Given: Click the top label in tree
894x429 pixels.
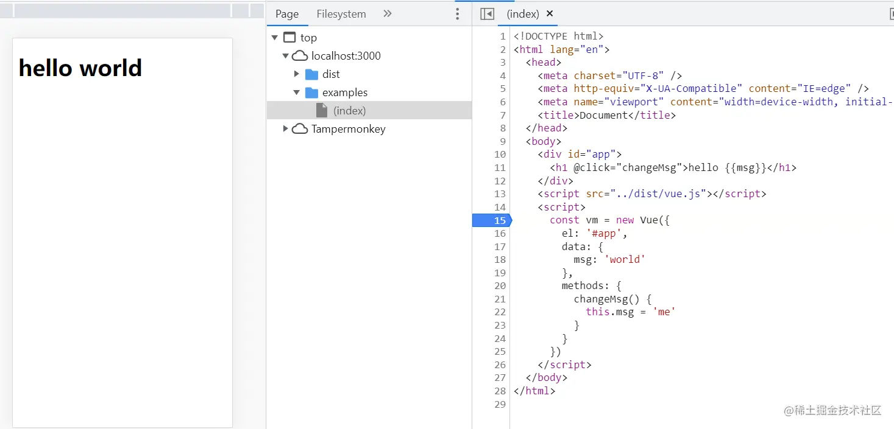Looking at the screenshot, I should point(308,38).
